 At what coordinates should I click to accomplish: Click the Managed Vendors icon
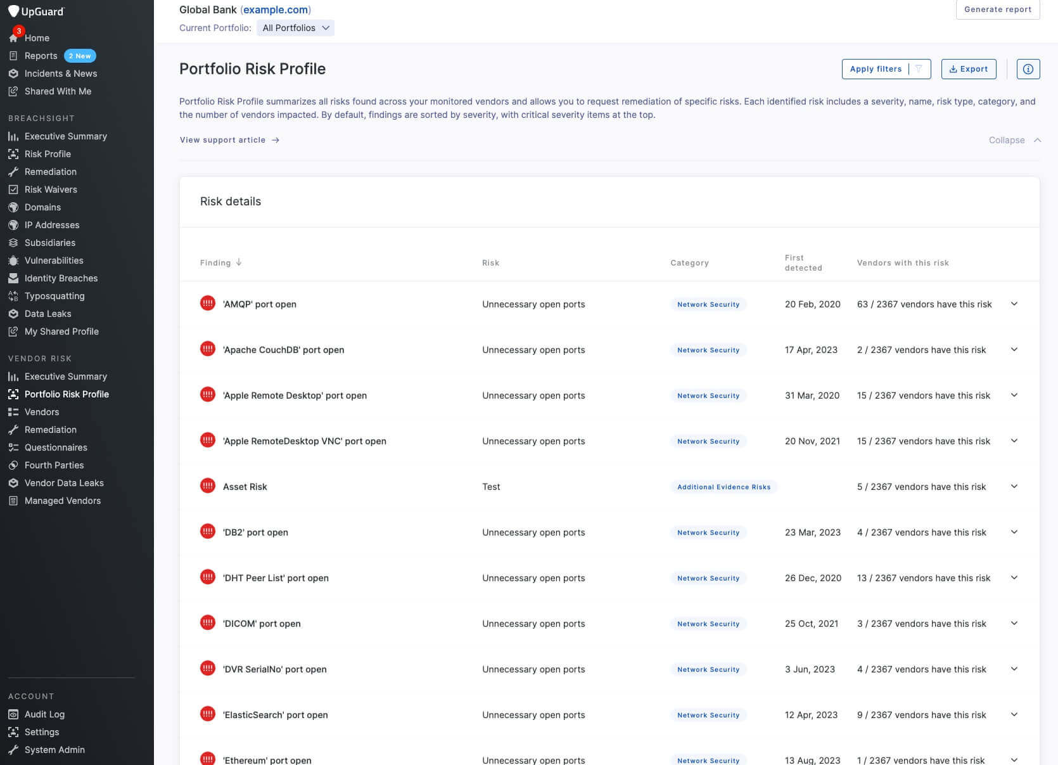[x=13, y=501]
